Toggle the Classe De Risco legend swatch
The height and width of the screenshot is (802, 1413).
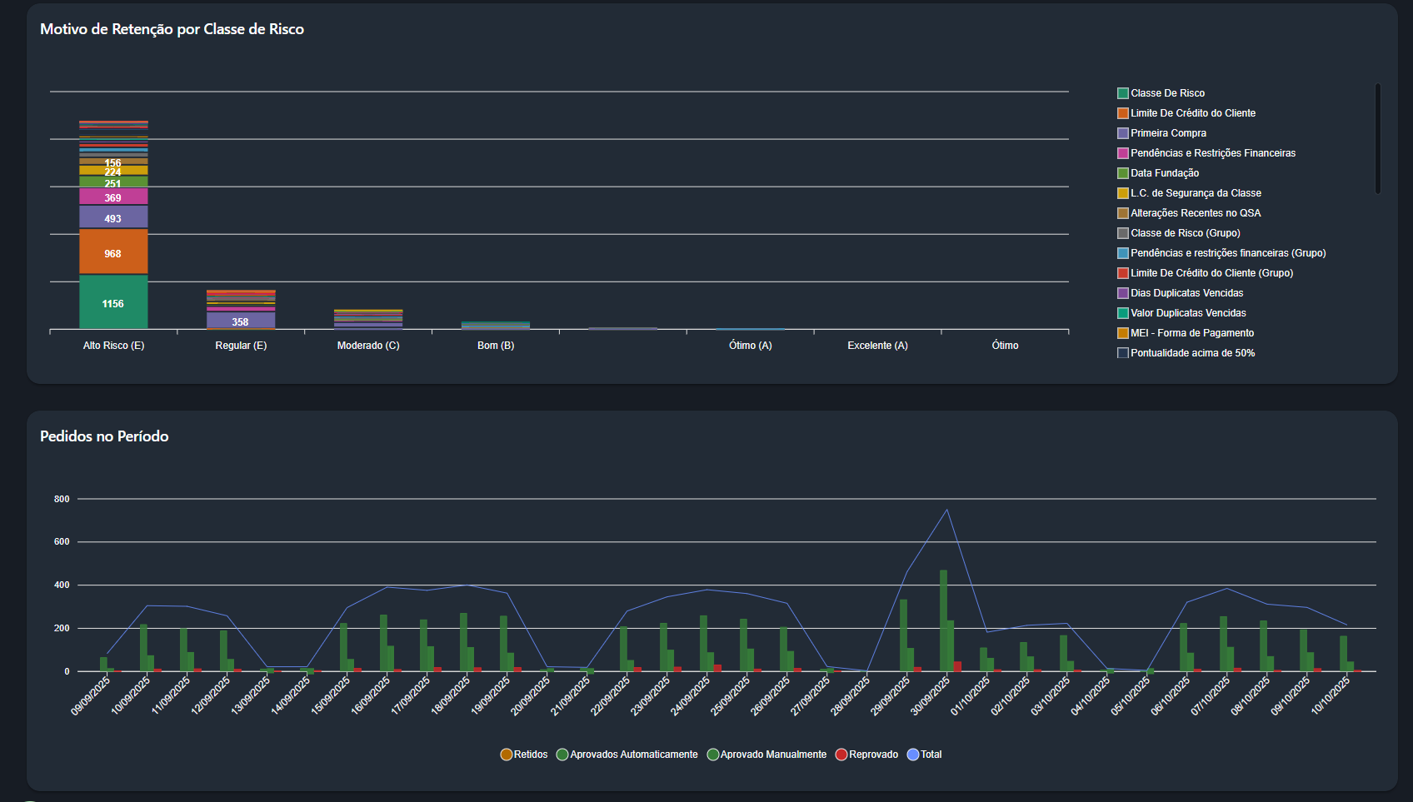[x=1122, y=93]
